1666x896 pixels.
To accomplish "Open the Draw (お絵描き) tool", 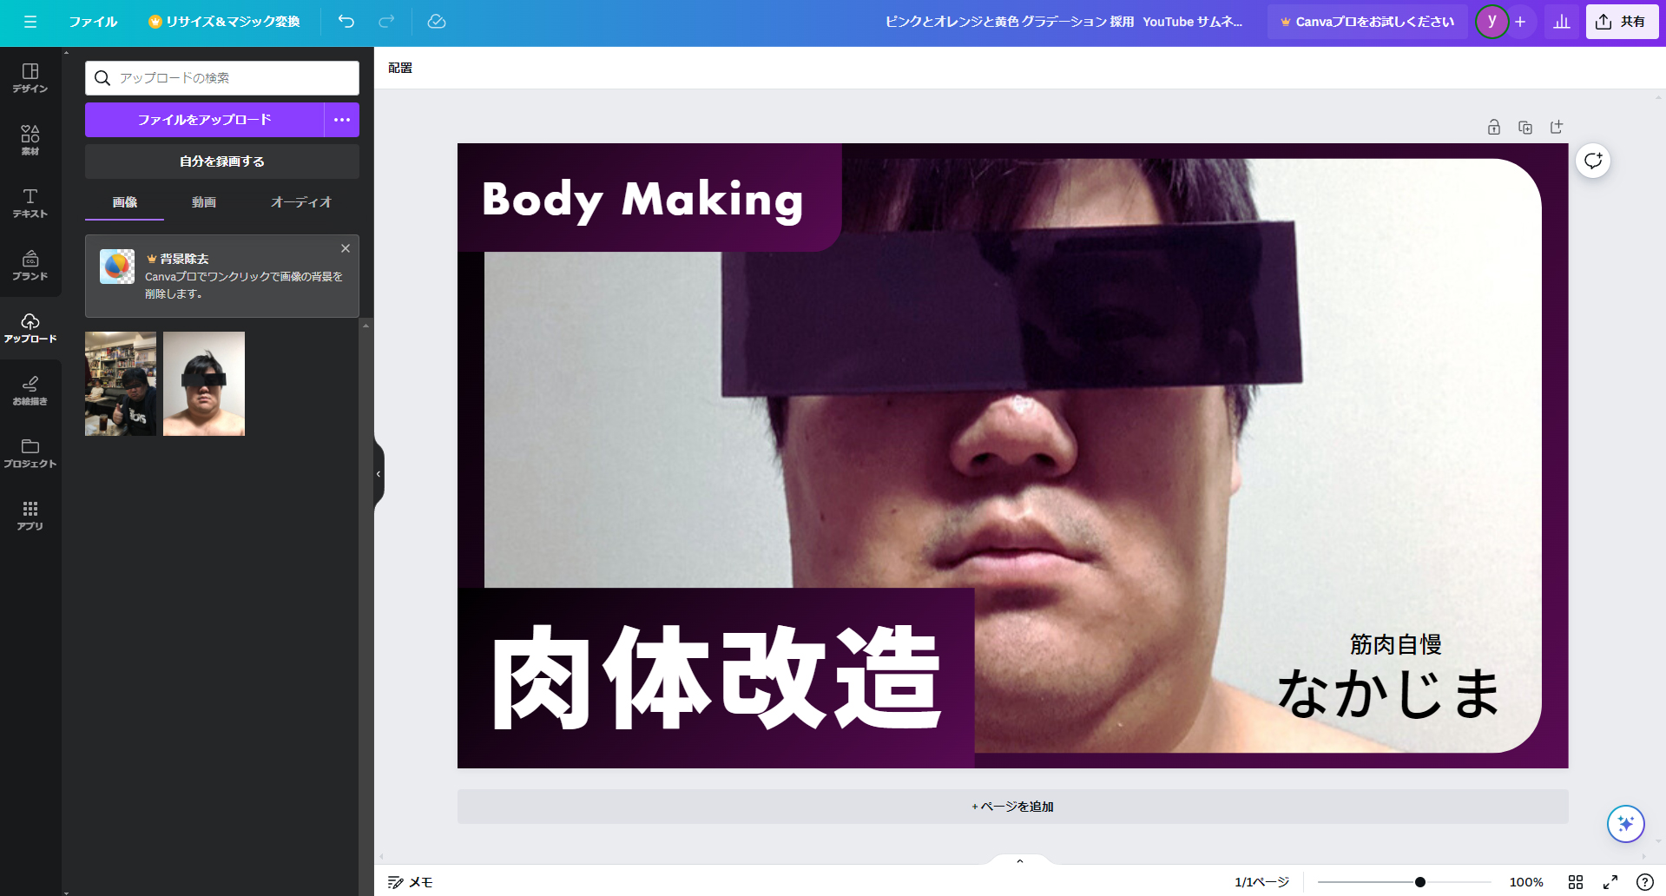I will [30, 390].
